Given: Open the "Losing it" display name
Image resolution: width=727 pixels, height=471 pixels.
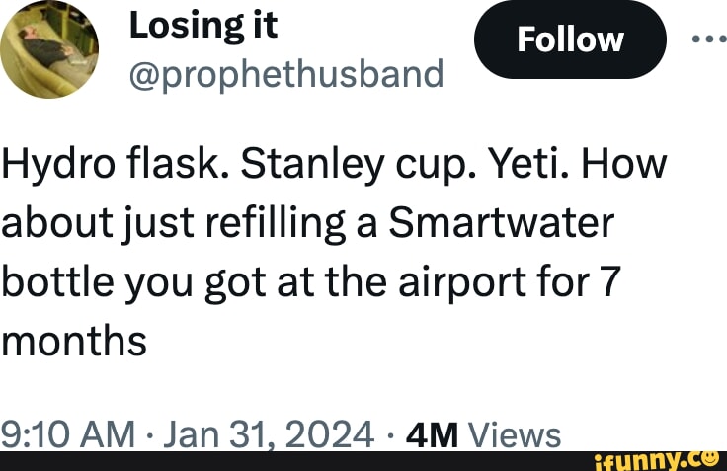Looking at the screenshot, I should point(202,27).
